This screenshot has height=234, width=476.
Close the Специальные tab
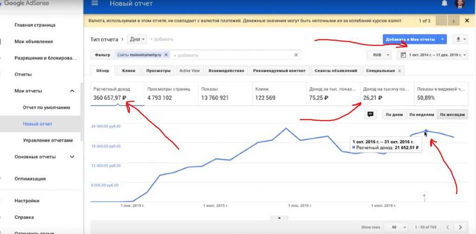click(399, 71)
